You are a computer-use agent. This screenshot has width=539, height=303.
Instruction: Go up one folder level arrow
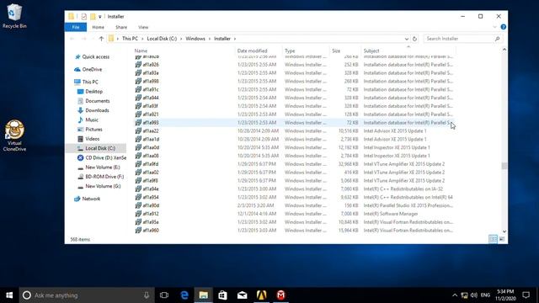pos(101,39)
